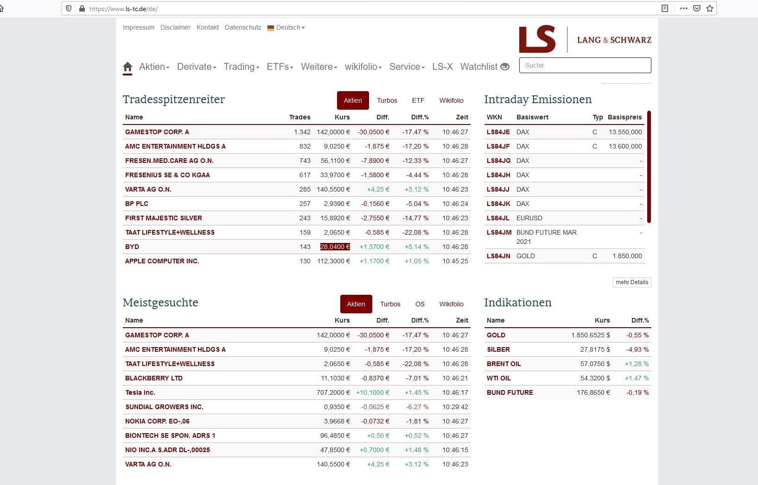758x485 pixels.
Task: Select Aktien tab in Meistgesuchte
Action: (356, 304)
